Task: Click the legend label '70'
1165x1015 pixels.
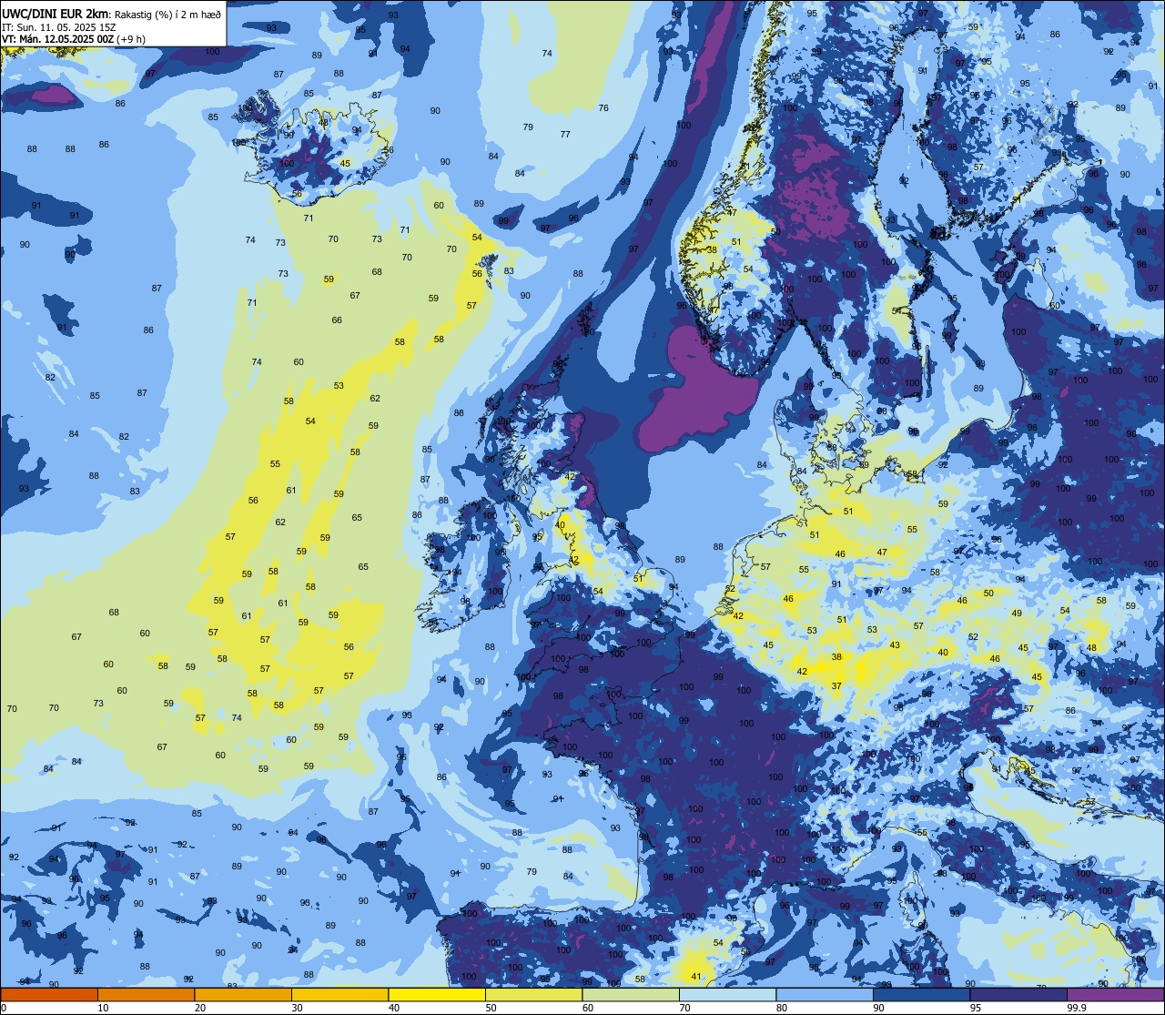Action: pos(684,1008)
